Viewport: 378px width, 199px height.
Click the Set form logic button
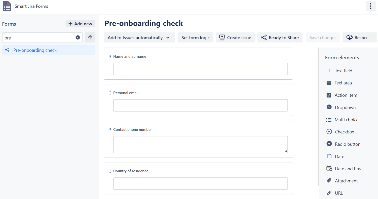pos(195,38)
